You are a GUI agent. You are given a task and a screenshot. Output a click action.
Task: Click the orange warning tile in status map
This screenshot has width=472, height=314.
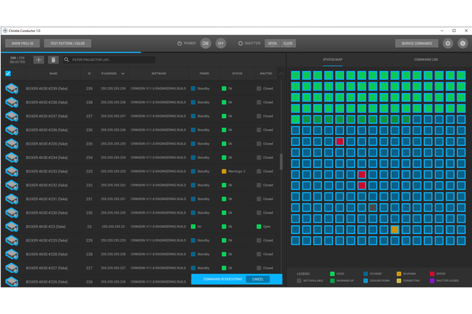tap(395, 229)
